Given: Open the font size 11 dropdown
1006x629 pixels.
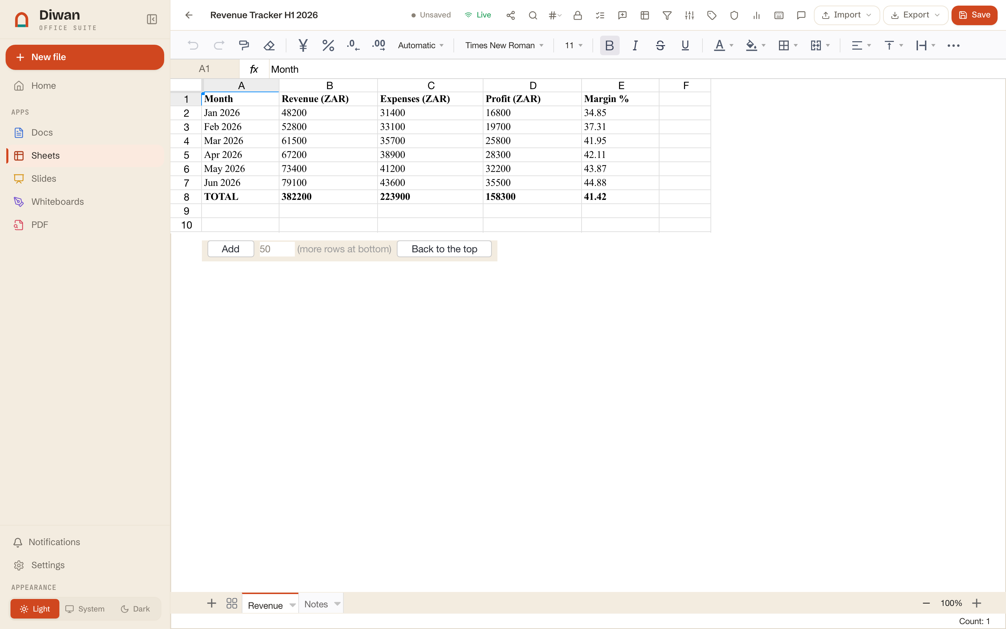Looking at the screenshot, I should (x=574, y=45).
